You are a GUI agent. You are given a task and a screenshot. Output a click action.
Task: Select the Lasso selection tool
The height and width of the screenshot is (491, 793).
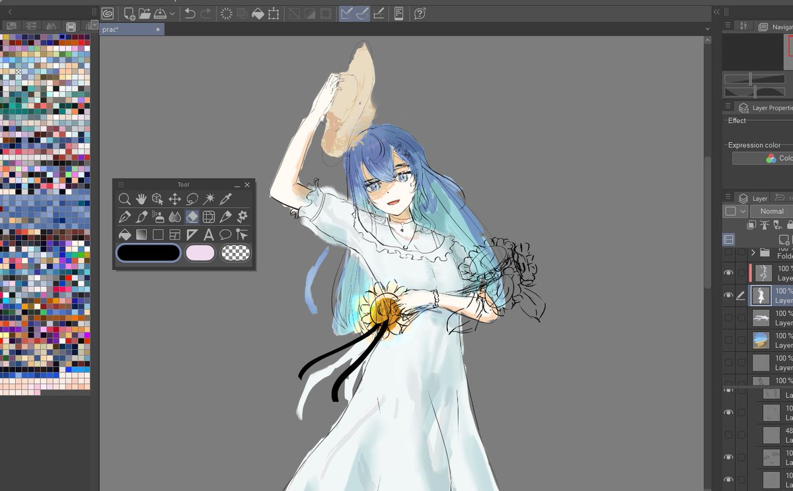pyautogui.click(x=192, y=199)
